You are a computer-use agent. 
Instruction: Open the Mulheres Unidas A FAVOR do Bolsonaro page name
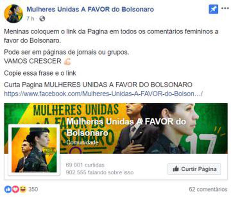(x=90, y=9)
